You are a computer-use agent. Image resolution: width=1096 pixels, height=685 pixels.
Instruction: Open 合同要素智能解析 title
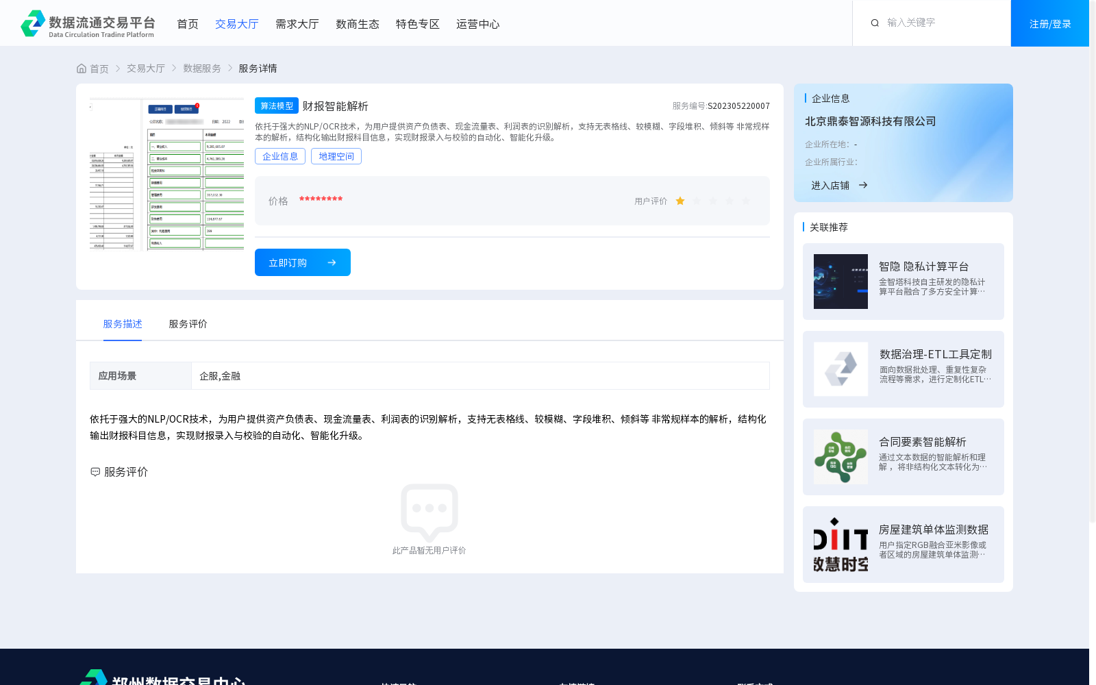coord(923,442)
